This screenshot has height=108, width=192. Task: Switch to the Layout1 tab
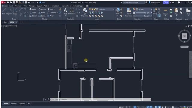(x=14, y=103)
